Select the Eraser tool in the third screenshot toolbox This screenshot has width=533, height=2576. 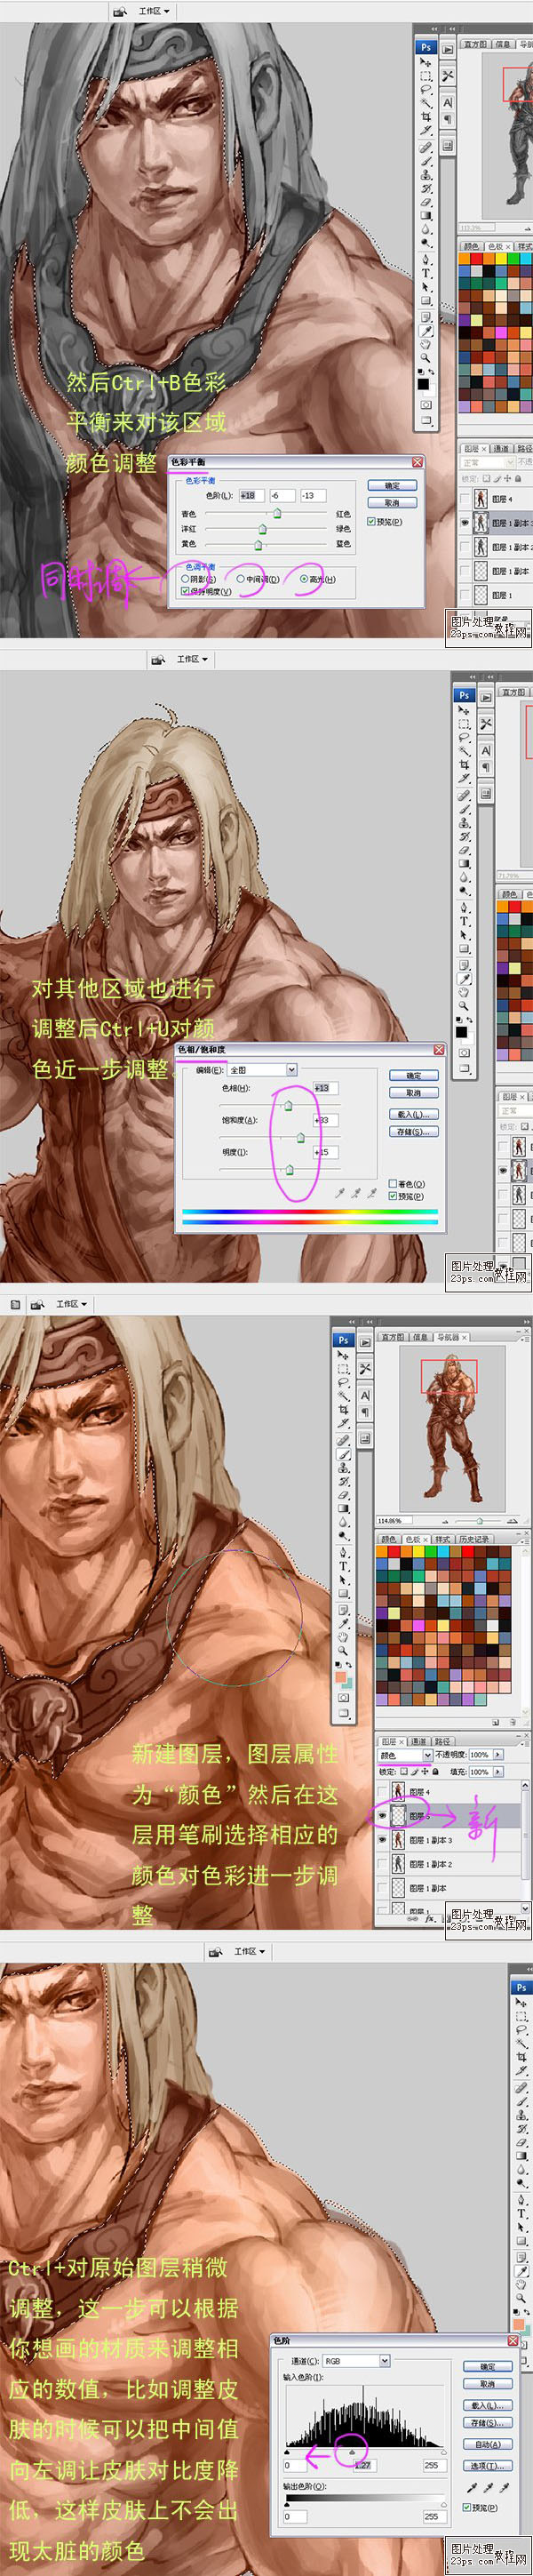344,1496
